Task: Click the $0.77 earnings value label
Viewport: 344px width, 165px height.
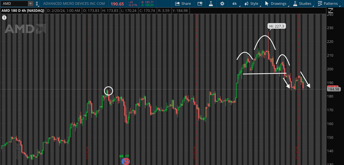Action: click(124, 156)
